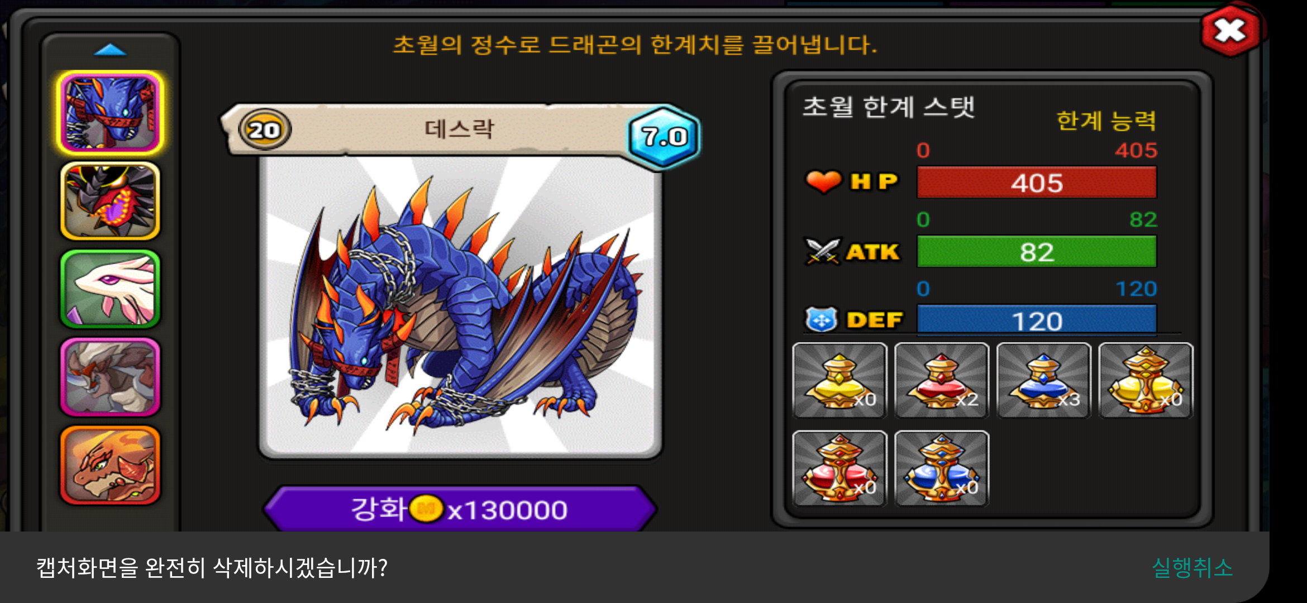
Task: Click the blue shield DEF icon
Action: [821, 320]
